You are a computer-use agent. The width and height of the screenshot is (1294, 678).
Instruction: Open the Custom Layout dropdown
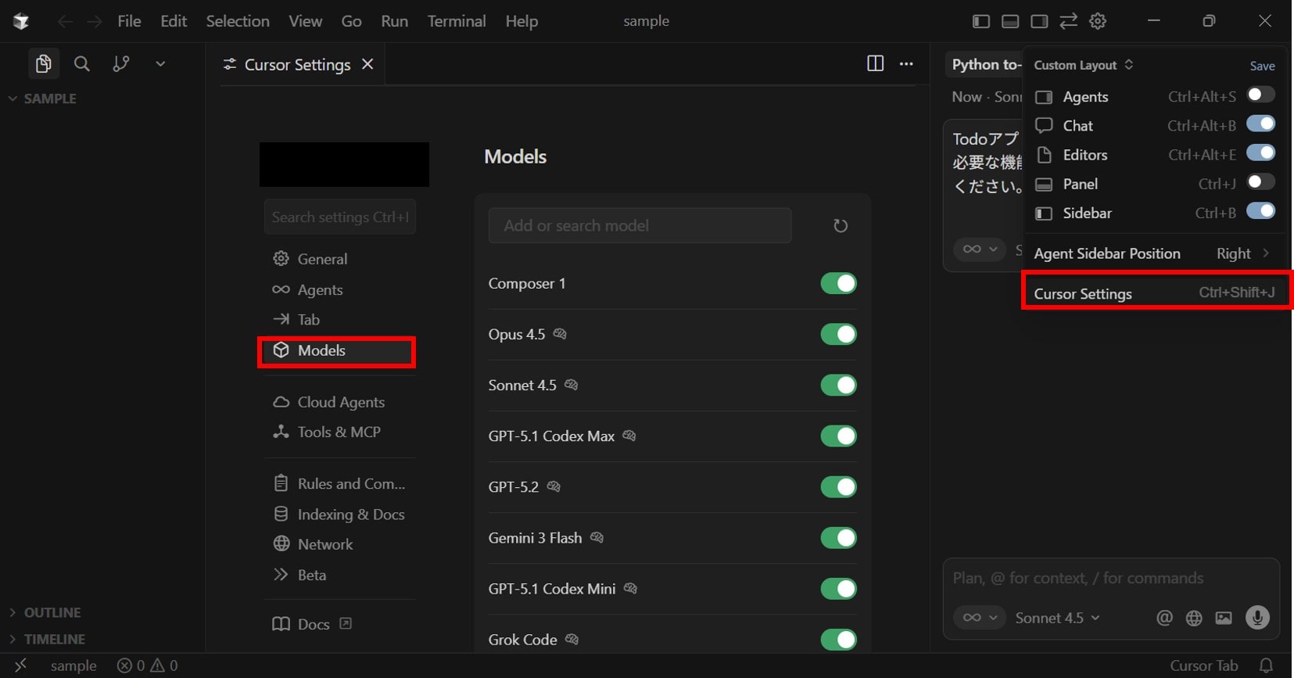[x=1083, y=65]
